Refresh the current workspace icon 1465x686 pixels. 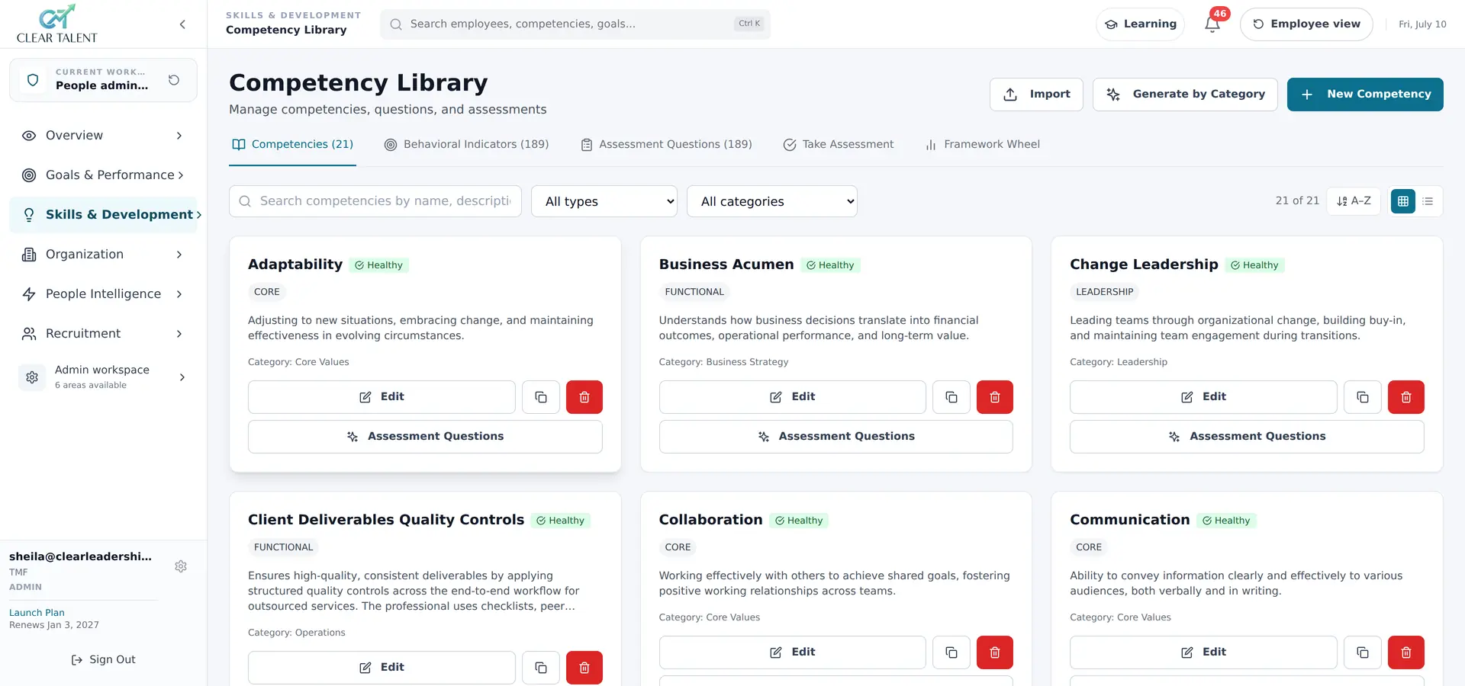point(174,80)
